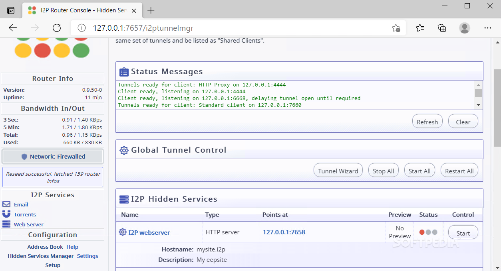This screenshot has height=271, width=501.
Task: Open the browser profile avatar
Action: (465, 28)
